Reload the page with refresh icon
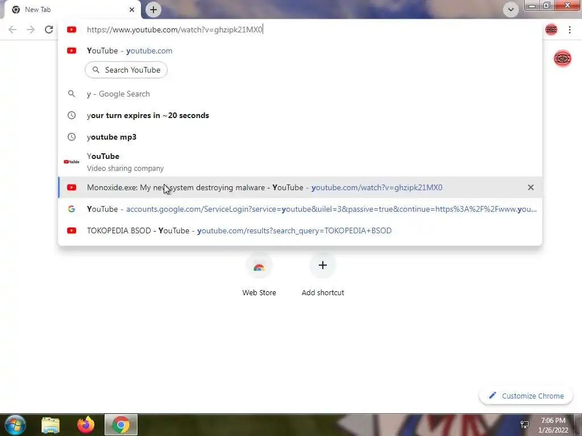The width and height of the screenshot is (582, 436). (x=49, y=30)
